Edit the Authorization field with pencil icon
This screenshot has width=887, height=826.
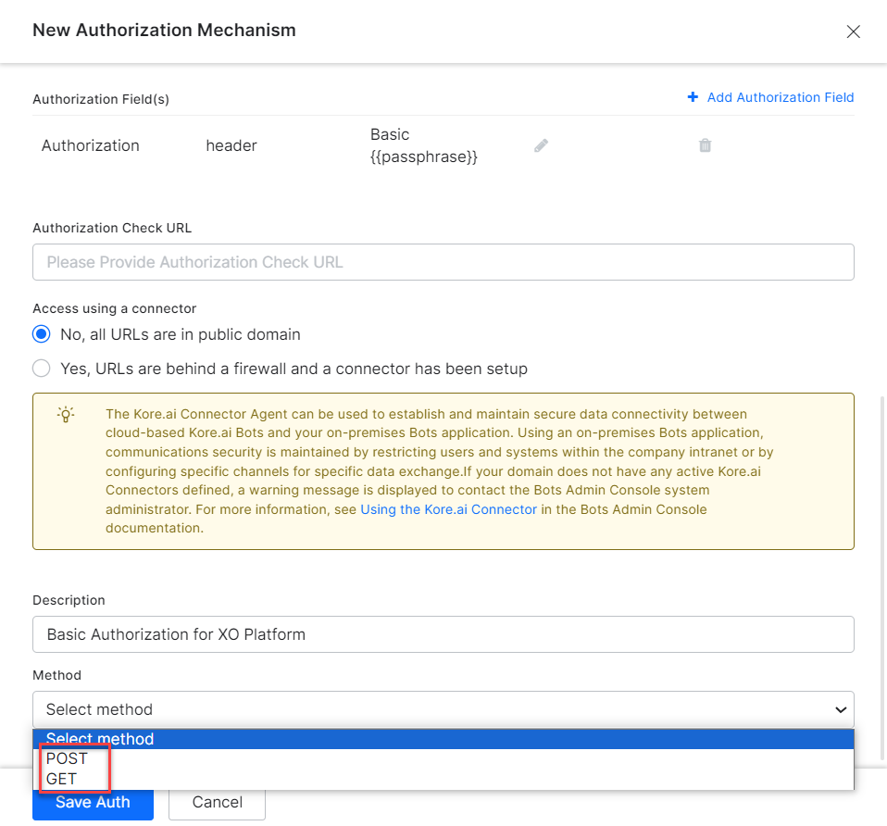[542, 145]
